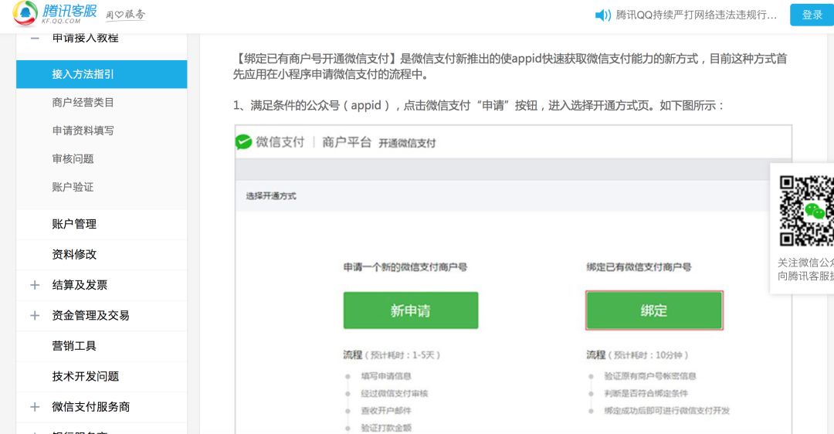This screenshot has height=434, width=834.
Task: Open 申请资料填写 sidebar item
Action: [x=83, y=131]
